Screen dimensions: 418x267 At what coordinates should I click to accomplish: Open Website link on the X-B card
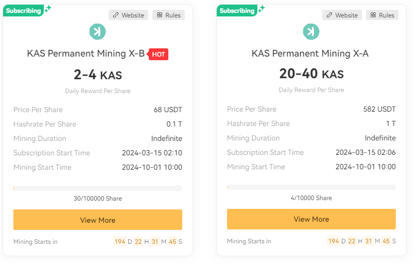128,15
